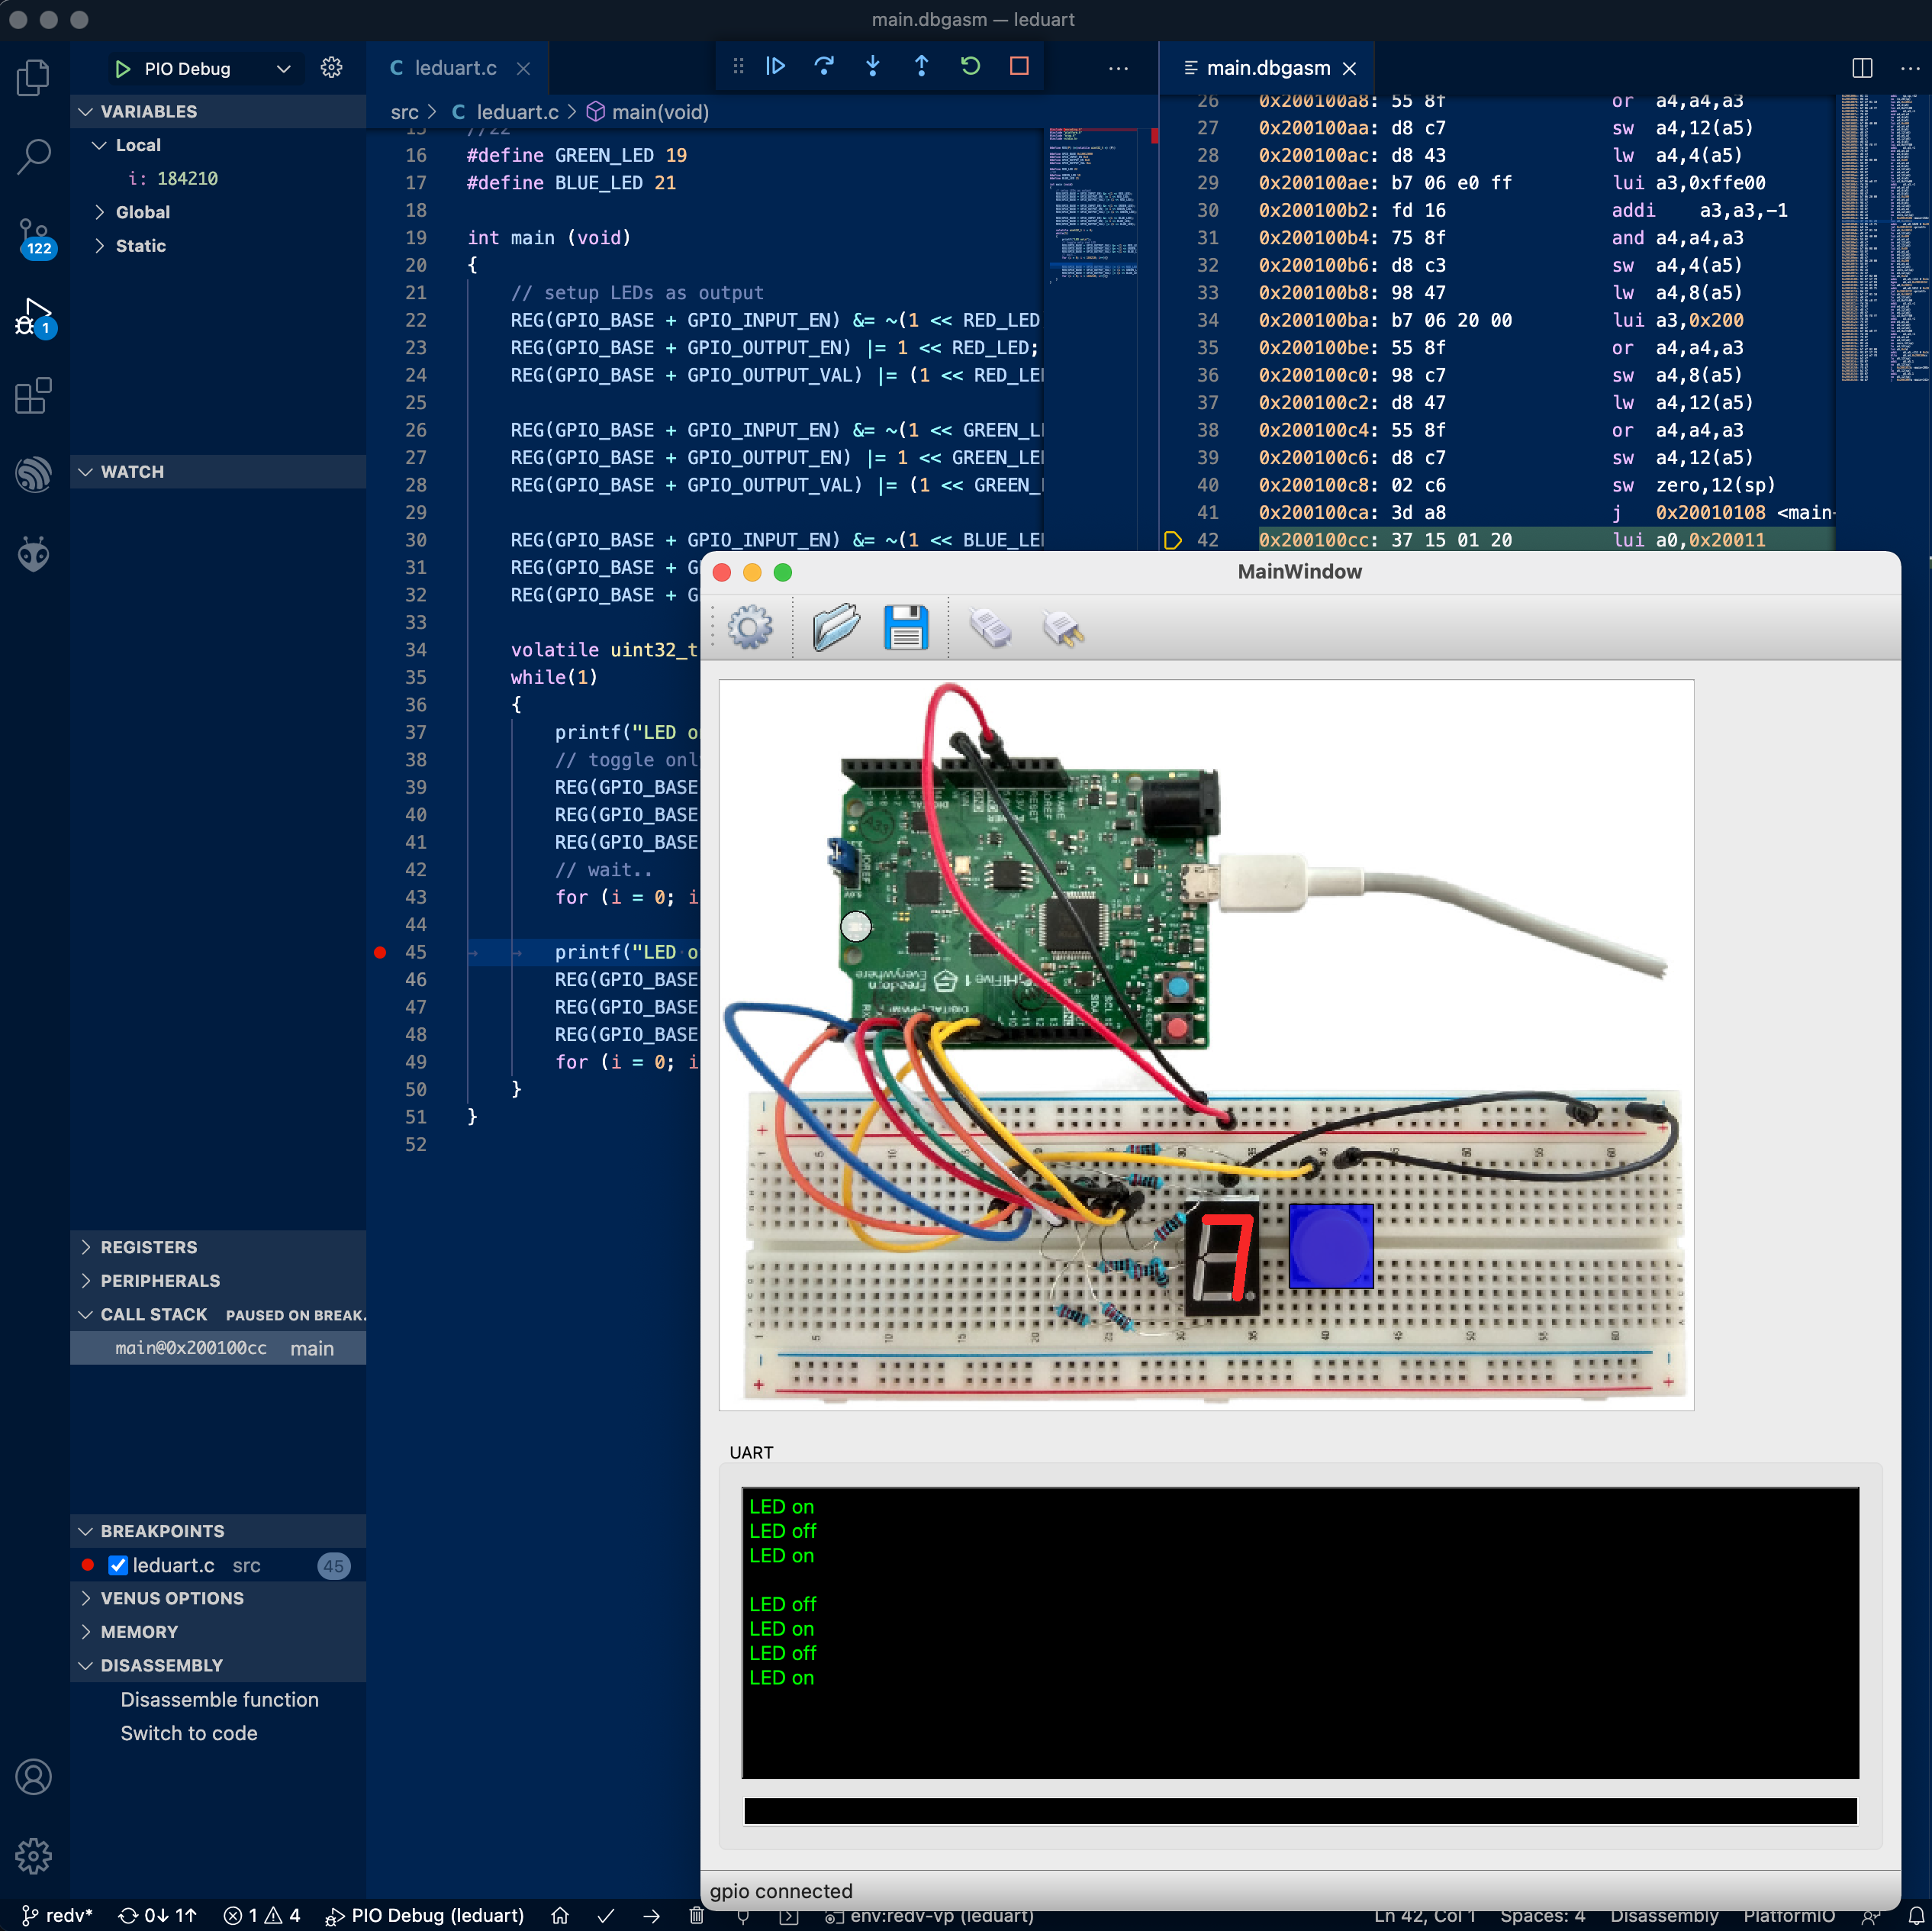
Task: Open the Manage gear in the activity bar
Action: click(x=34, y=1856)
